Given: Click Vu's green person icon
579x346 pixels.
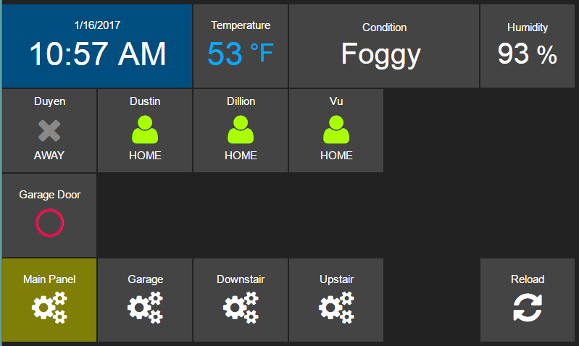Looking at the screenshot, I should click(336, 130).
